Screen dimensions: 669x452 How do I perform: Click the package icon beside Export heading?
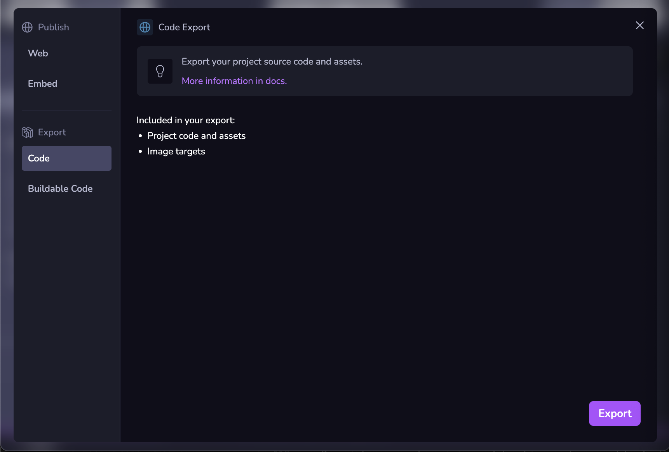[27, 132]
